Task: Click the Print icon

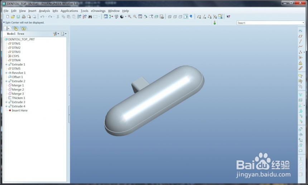Action: coord(24,17)
